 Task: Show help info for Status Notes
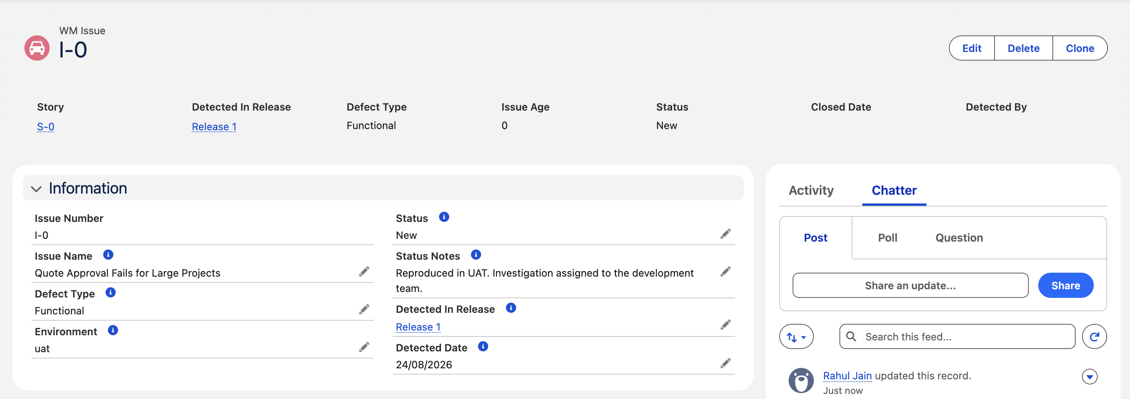click(476, 255)
